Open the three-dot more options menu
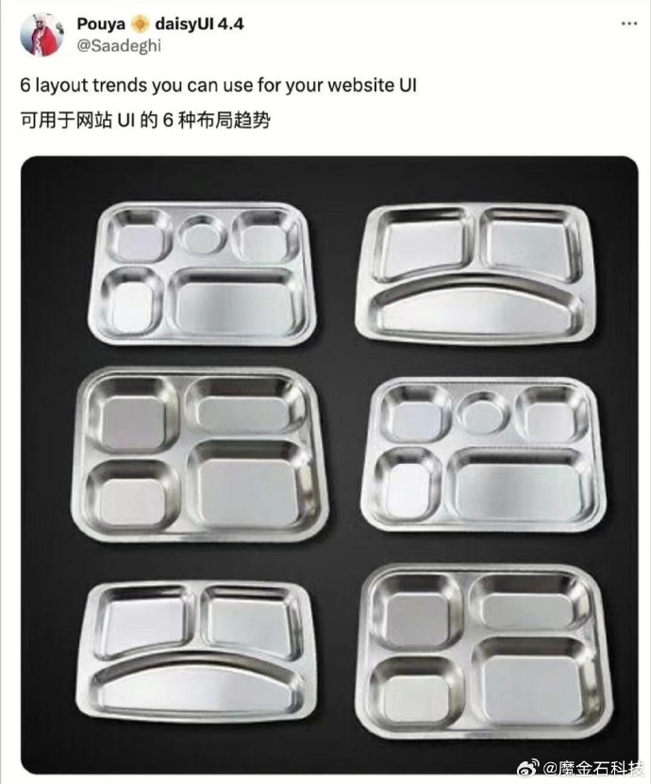The width and height of the screenshot is (651, 784). tap(629, 24)
